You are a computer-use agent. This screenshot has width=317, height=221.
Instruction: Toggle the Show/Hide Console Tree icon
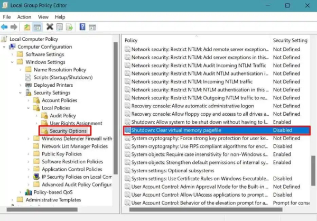[38, 27]
